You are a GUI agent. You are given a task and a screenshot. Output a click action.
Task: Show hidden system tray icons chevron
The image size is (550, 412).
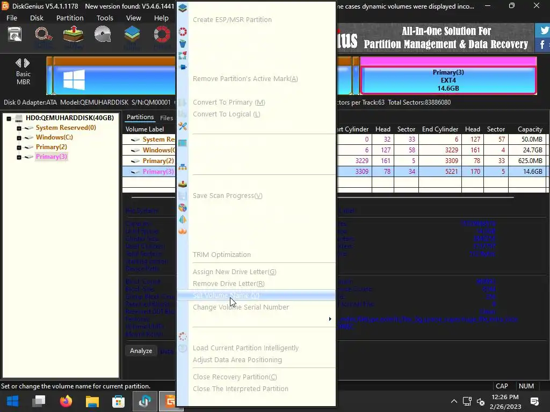pyautogui.click(x=454, y=401)
